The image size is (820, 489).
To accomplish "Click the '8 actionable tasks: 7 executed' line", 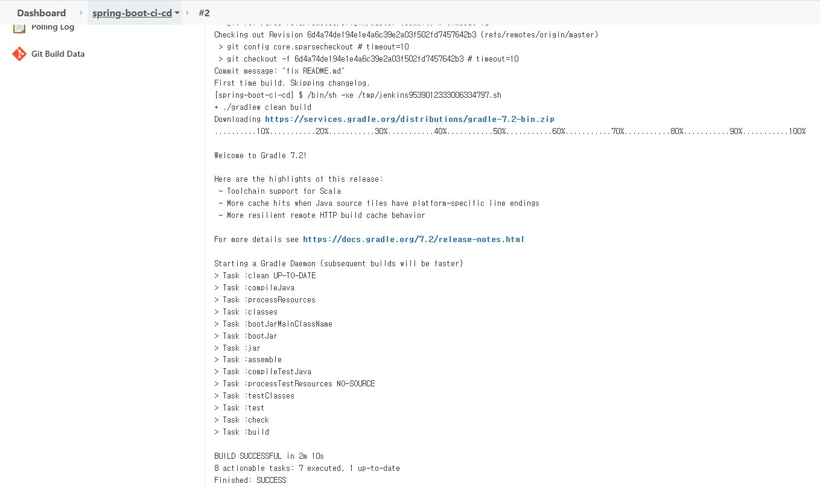I will (x=307, y=468).
